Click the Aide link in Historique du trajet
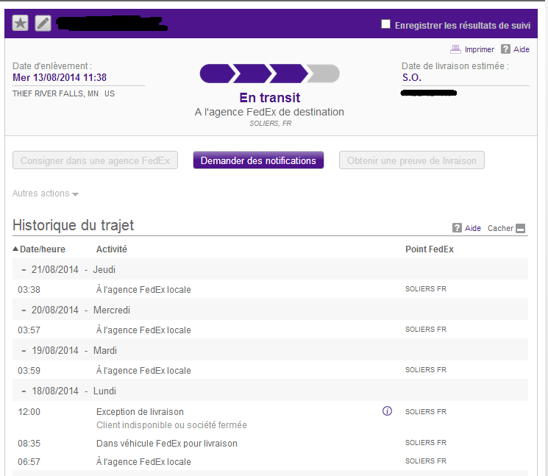The height and width of the screenshot is (476, 548). (x=472, y=228)
